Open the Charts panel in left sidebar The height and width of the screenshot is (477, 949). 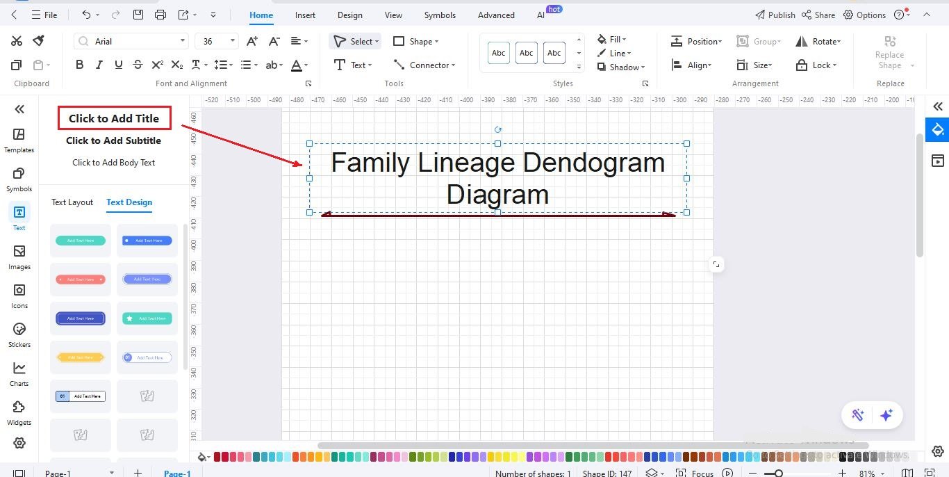click(19, 373)
